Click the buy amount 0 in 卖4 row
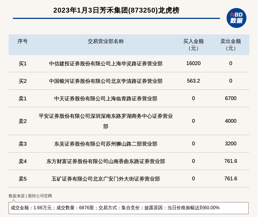 (x=193, y=161)
